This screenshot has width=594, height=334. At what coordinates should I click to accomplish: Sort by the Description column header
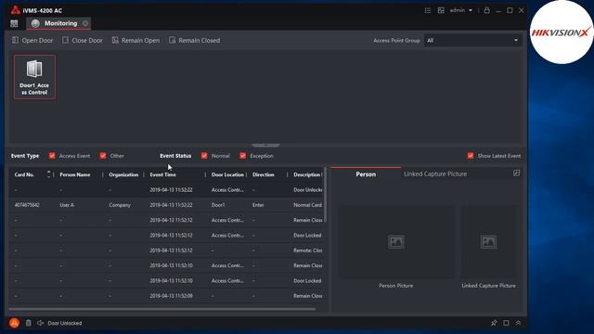pos(306,174)
